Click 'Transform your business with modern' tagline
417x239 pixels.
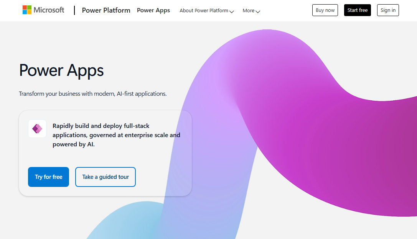(93, 94)
